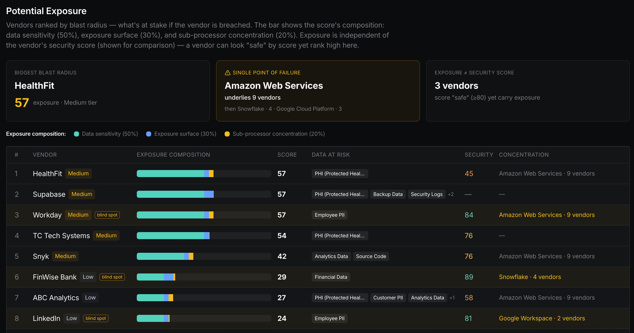Click ABC Analytics' security score 58
Viewport: 634px width, 333px height.
[469, 298]
